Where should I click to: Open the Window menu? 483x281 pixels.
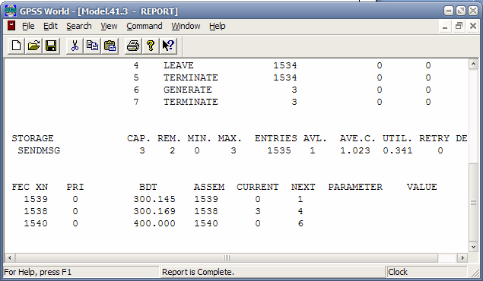click(x=186, y=26)
